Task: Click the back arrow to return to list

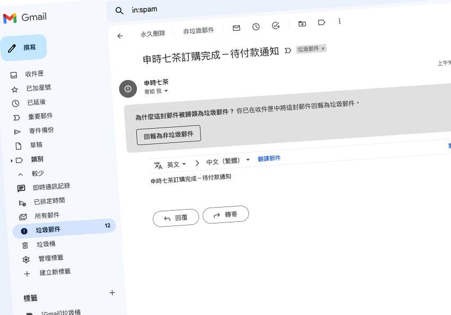Action: pyautogui.click(x=120, y=36)
